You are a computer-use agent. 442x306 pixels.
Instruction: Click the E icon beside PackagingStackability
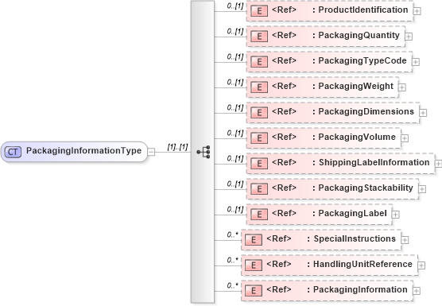[x=259, y=189]
